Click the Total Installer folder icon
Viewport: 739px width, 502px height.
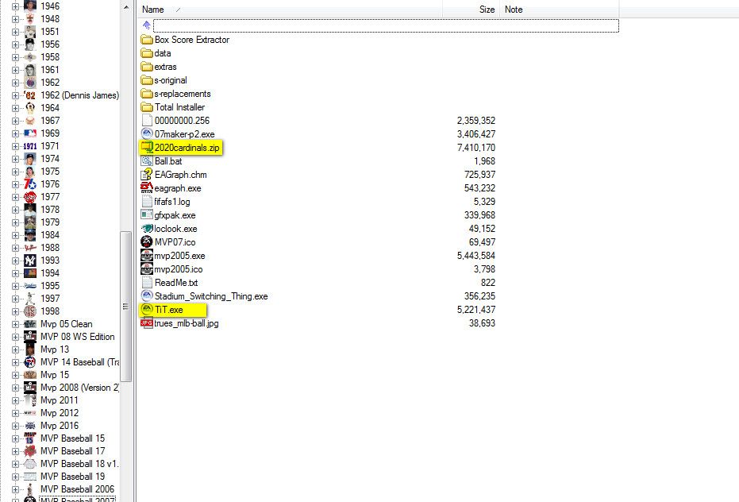tap(147, 107)
